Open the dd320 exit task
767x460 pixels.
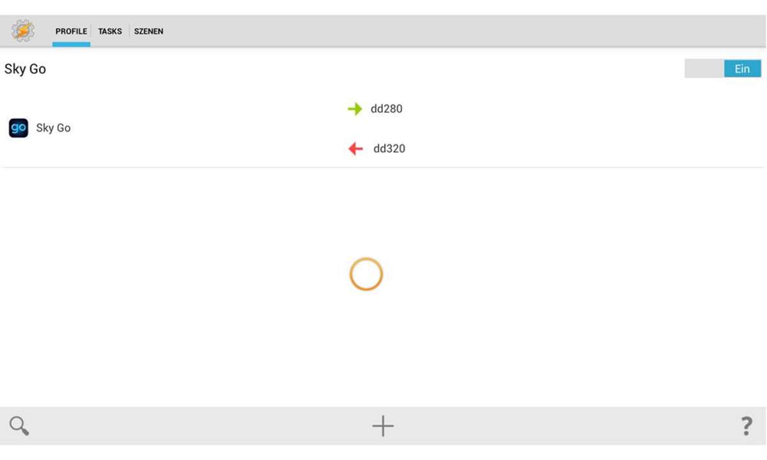point(389,149)
